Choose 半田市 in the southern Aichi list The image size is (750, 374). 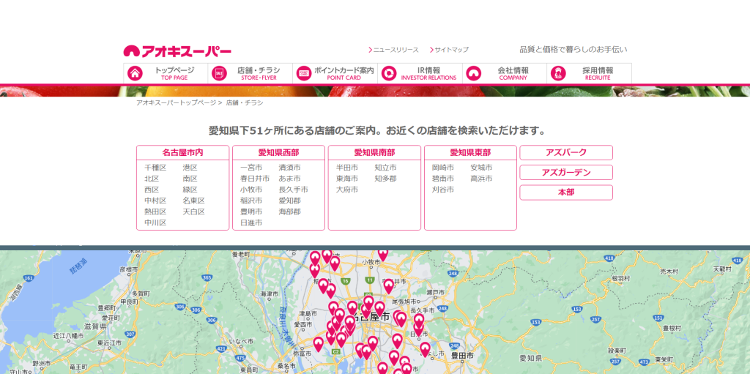click(x=347, y=168)
